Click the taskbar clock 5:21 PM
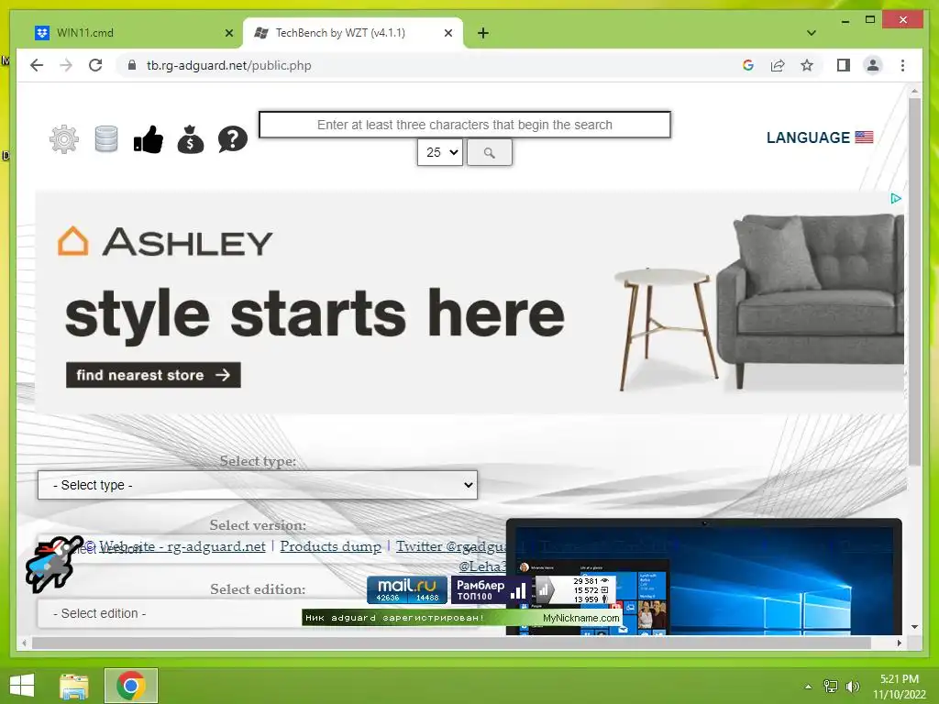The image size is (939, 704). (899, 679)
